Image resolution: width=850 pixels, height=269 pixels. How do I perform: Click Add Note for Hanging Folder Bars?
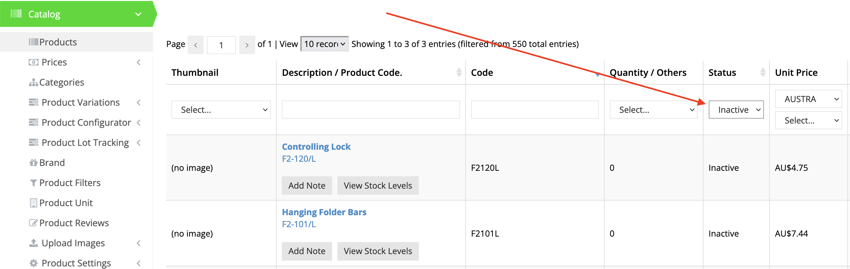tap(306, 251)
